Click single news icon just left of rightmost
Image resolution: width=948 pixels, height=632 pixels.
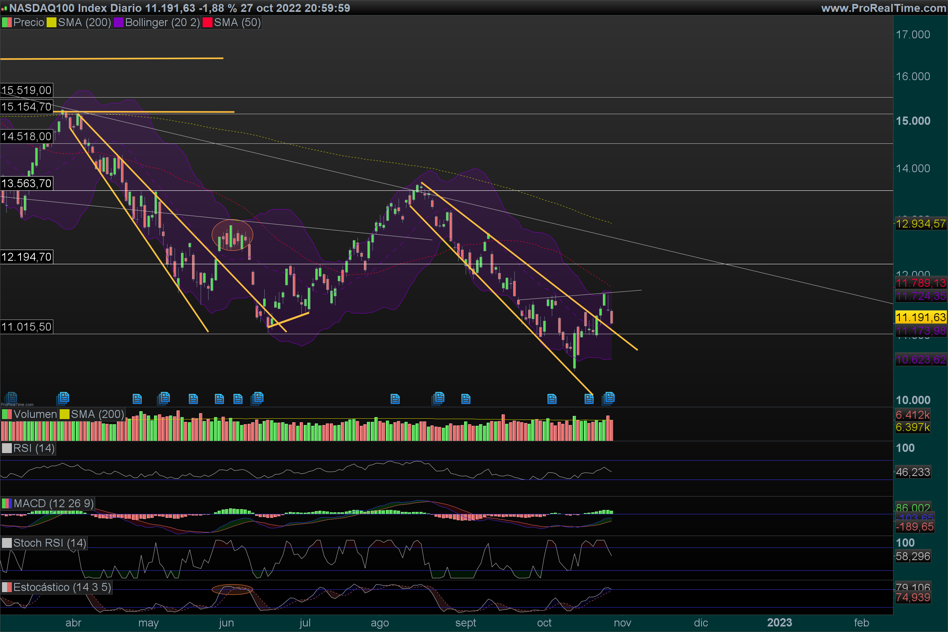point(589,399)
